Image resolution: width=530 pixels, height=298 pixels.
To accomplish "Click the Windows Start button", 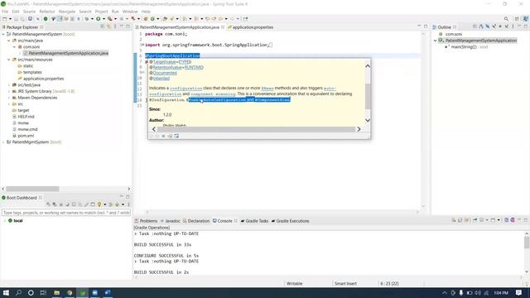I will [x=6, y=292].
